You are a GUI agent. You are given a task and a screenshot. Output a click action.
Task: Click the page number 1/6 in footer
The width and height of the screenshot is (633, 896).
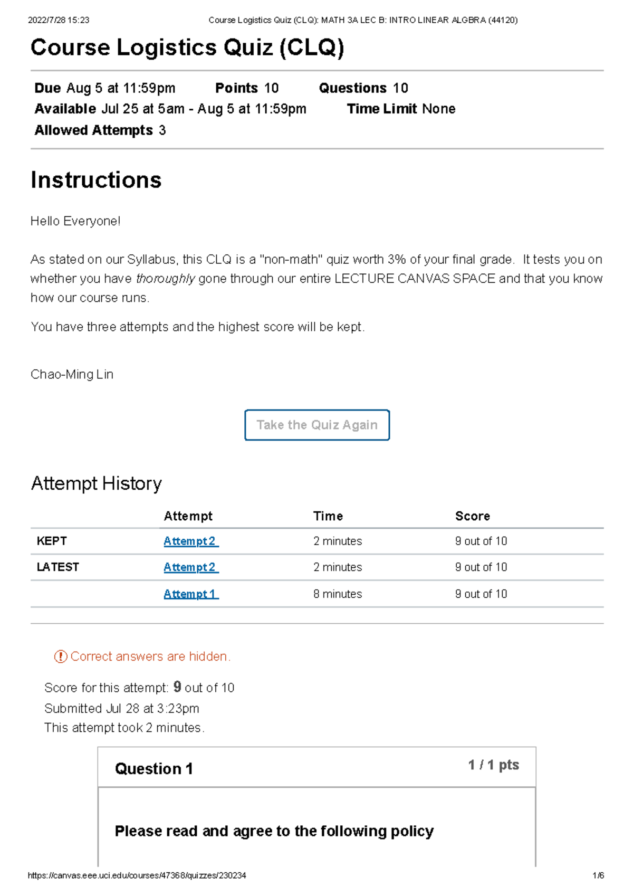(598, 875)
